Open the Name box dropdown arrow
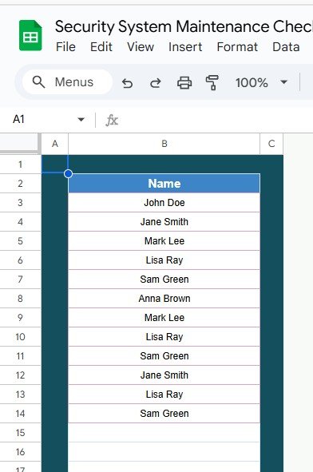 (x=81, y=120)
